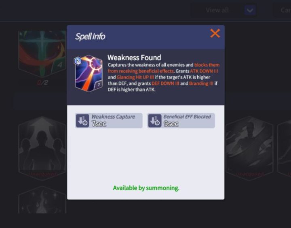Close the Spell Info popup

(215, 34)
